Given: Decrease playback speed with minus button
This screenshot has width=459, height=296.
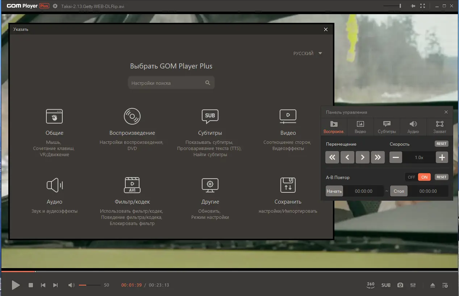Looking at the screenshot, I should pos(396,157).
